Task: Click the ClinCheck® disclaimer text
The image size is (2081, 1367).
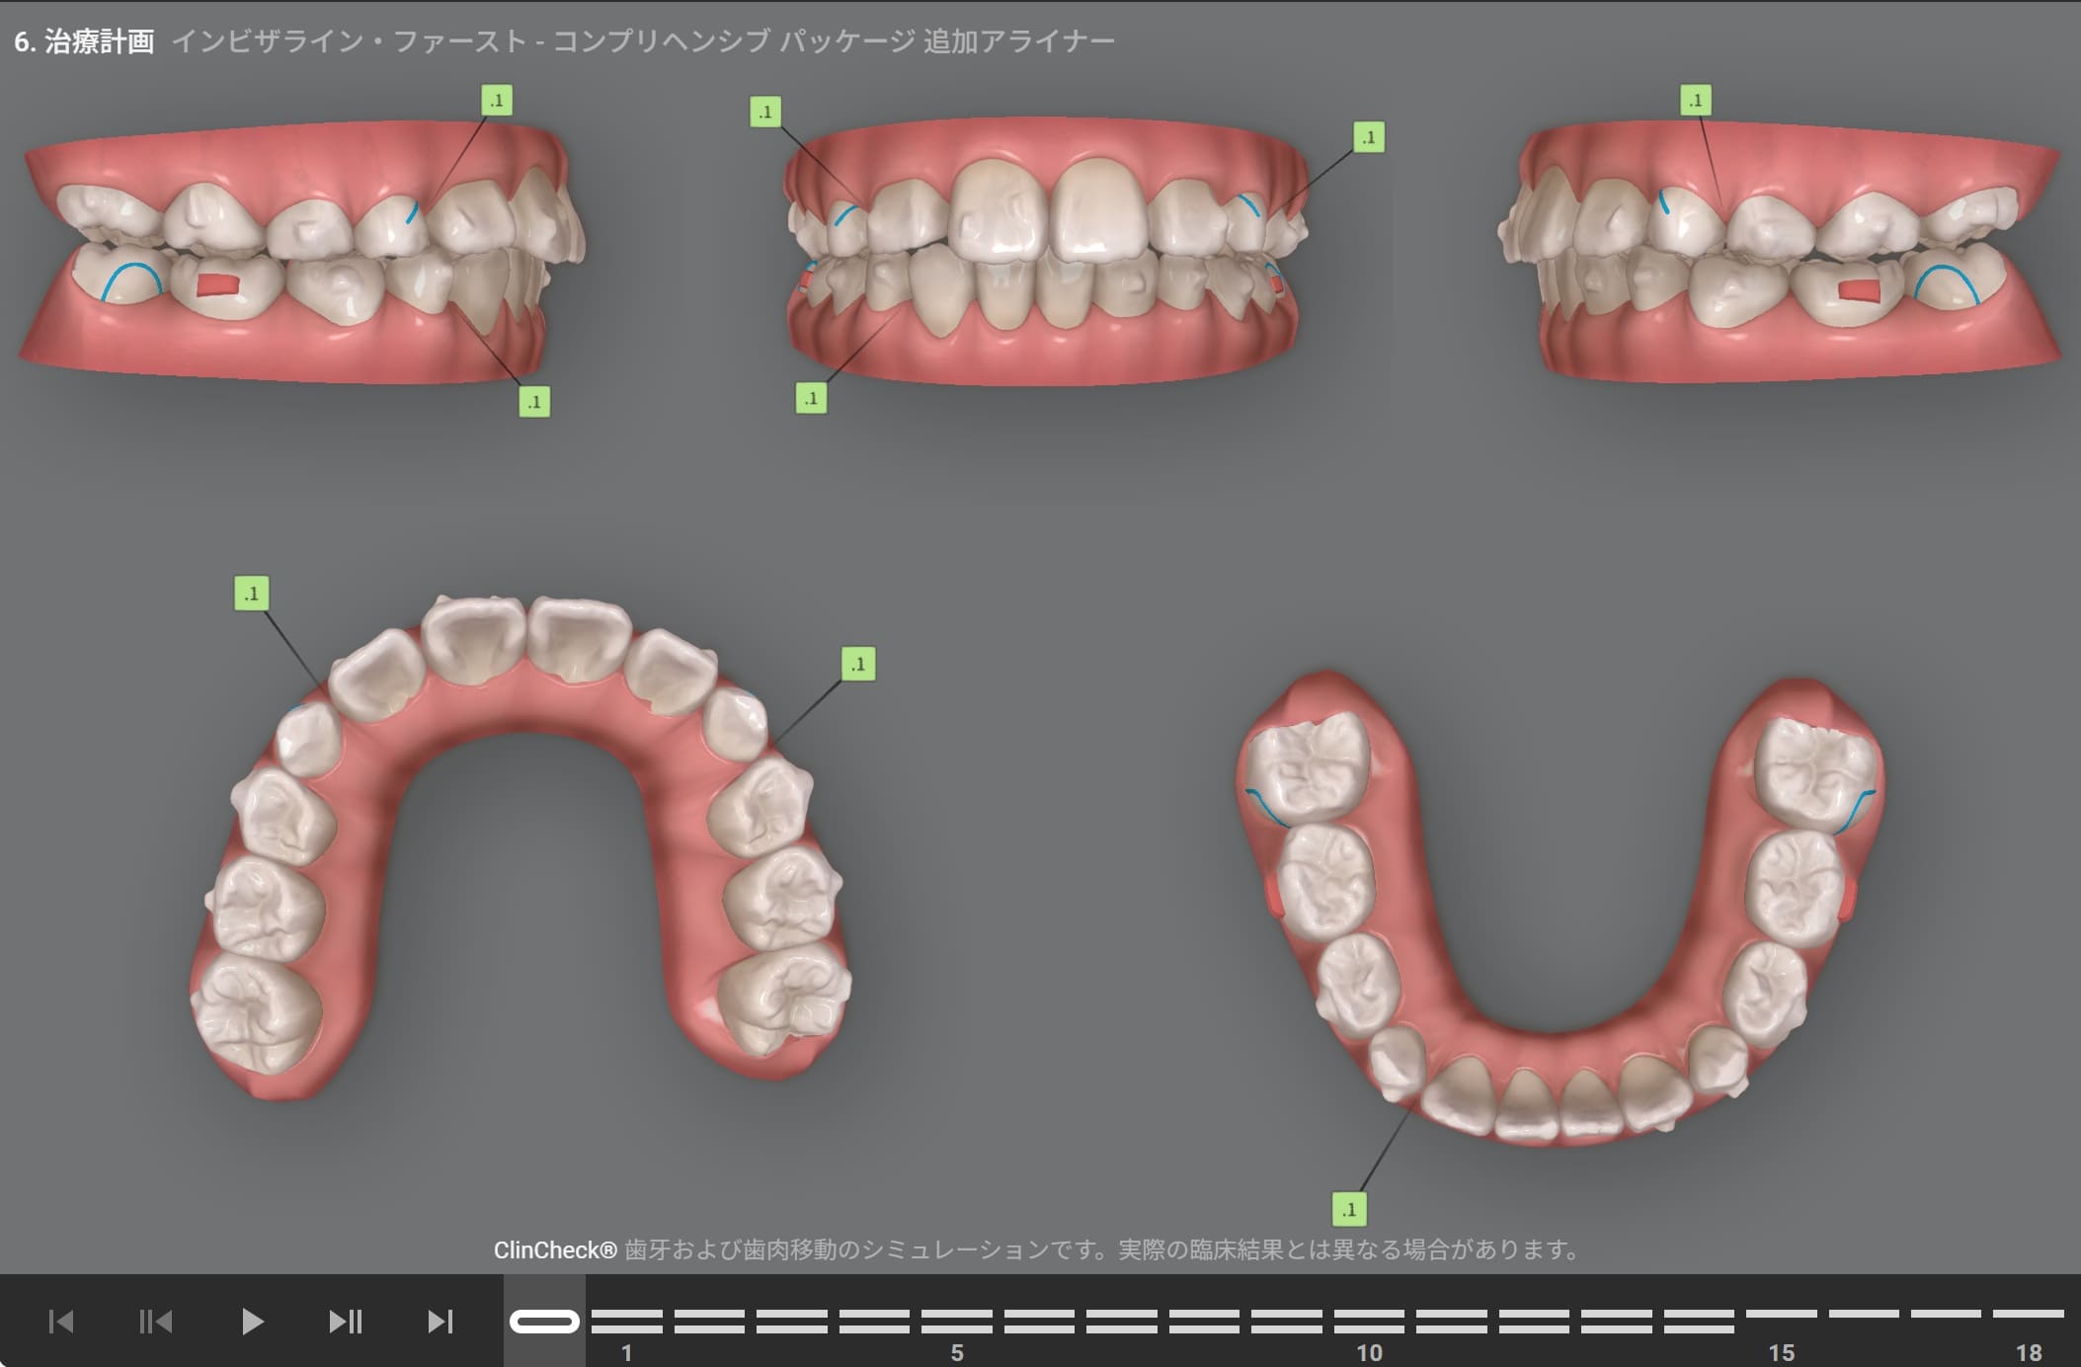Action: (x=1038, y=1249)
